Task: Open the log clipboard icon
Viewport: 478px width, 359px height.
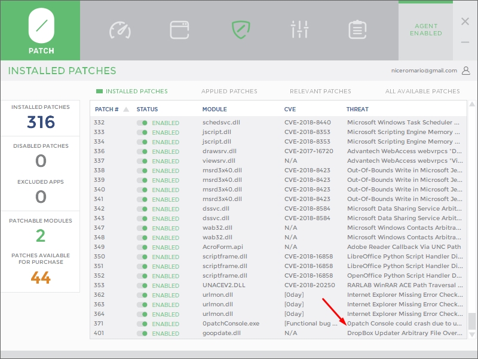Action: tap(357, 29)
